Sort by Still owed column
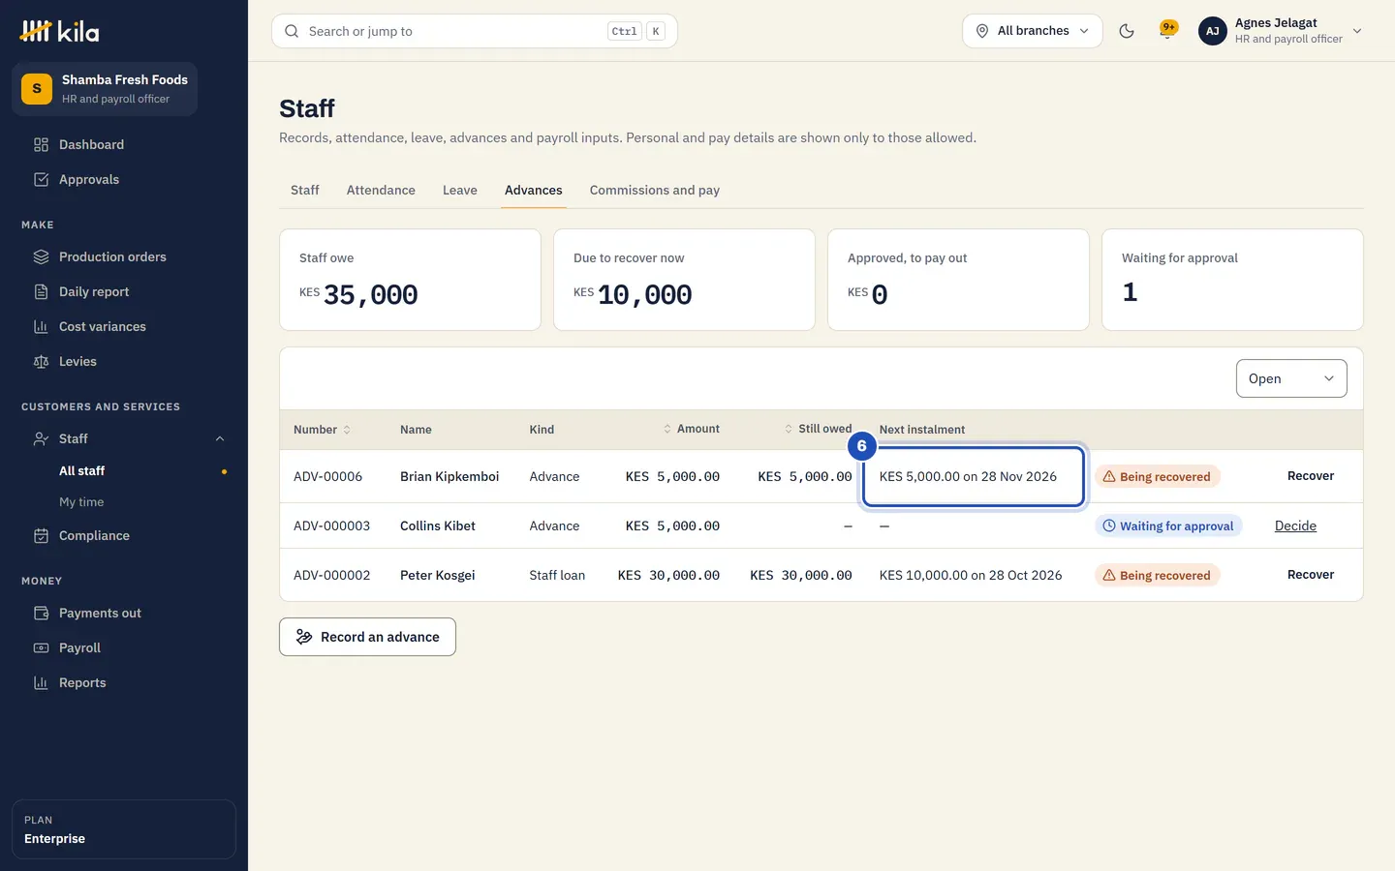This screenshot has width=1395, height=871. click(818, 429)
